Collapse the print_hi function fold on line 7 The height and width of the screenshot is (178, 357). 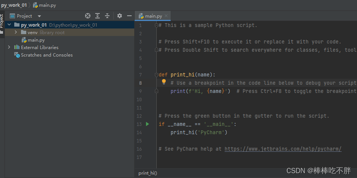(156, 75)
